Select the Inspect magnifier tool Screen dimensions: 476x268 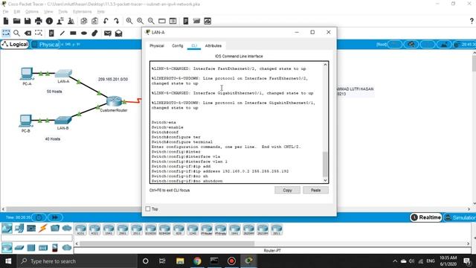click(16, 33)
